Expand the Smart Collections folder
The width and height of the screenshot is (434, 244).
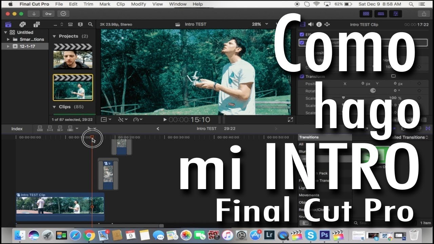point(8,39)
